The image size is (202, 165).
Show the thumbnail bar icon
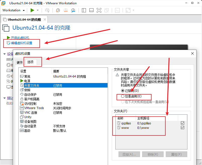(91, 10)
